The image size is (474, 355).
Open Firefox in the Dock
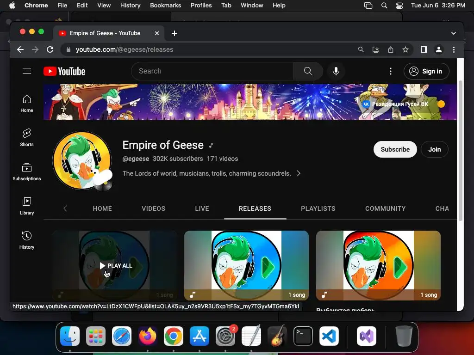pyautogui.click(x=148, y=336)
